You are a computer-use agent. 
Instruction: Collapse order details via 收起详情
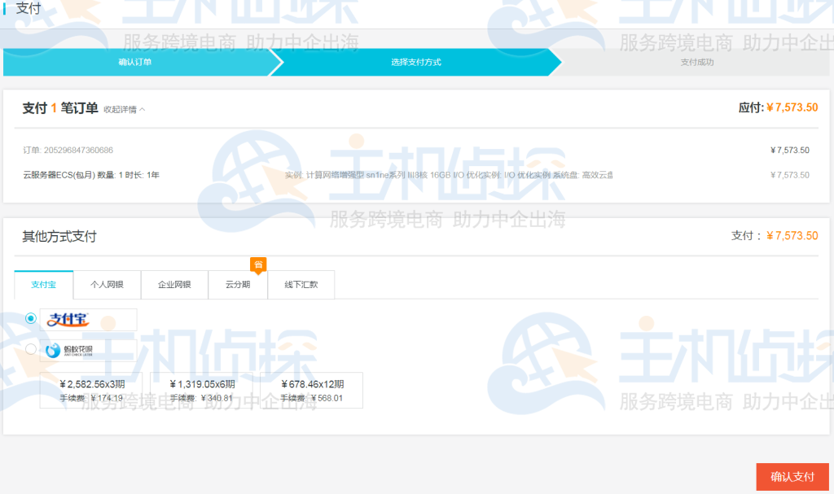pos(120,107)
